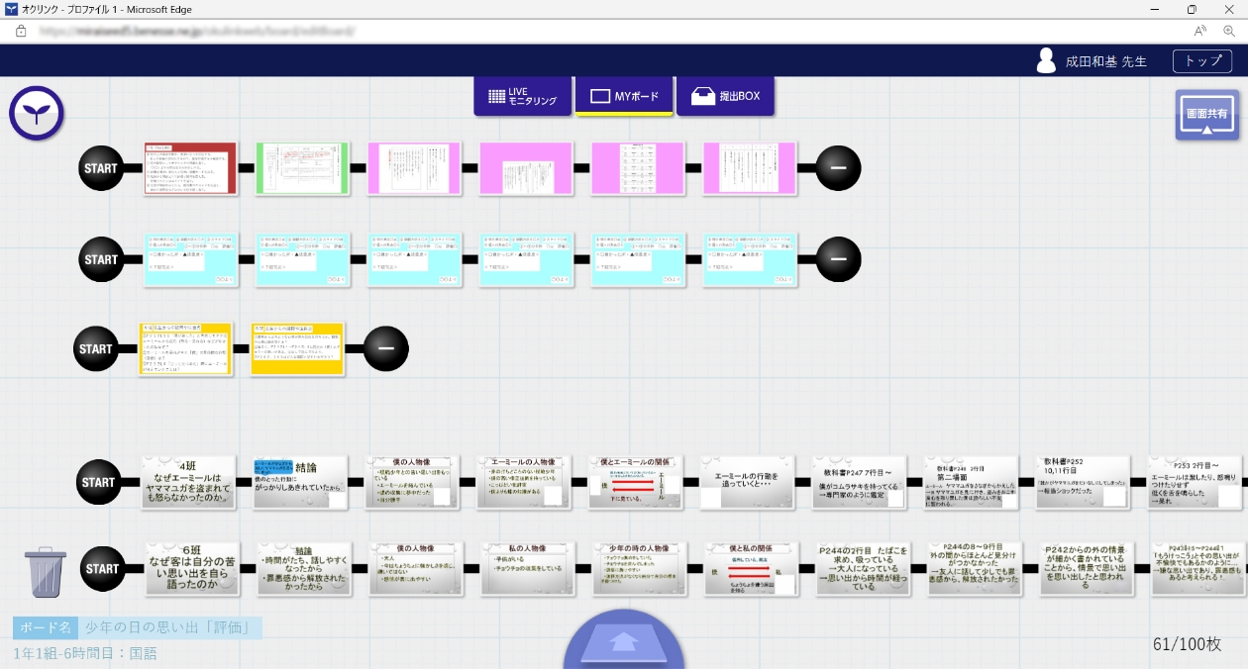Open the P244の8〜9行目 card
Viewport: 1248px width, 669px height.
coord(977,569)
